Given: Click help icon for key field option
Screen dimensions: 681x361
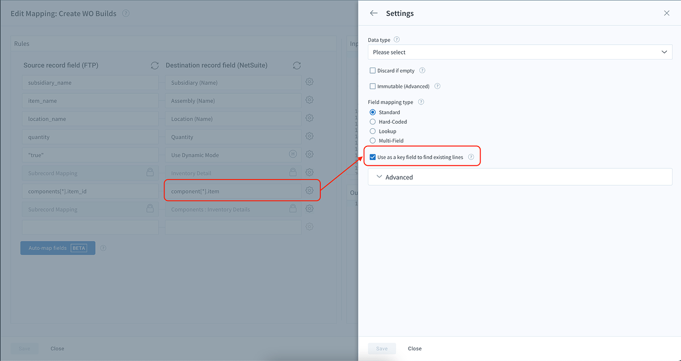Looking at the screenshot, I should coord(471,157).
